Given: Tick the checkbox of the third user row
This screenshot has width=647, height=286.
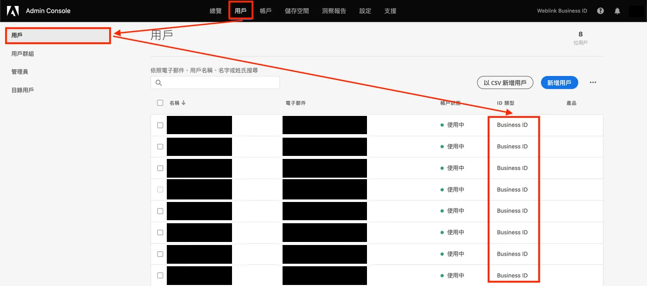Looking at the screenshot, I should click(x=160, y=168).
